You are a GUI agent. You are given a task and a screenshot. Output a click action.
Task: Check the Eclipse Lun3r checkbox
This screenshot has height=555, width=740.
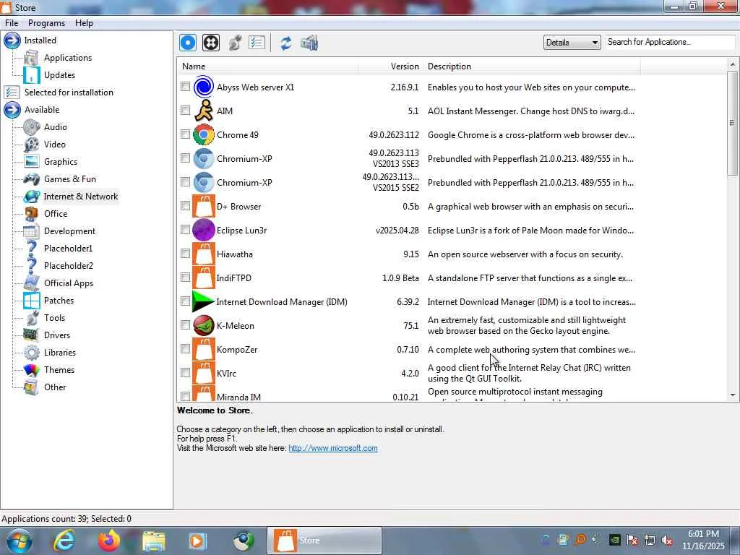coord(186,229)
